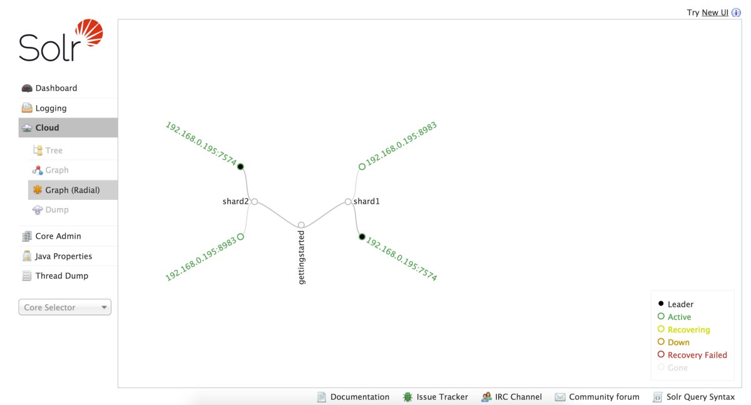Open the Cloud Tree view
Image resolution: width=751 pixels, height=405 pixels.
tap(53, 151)
